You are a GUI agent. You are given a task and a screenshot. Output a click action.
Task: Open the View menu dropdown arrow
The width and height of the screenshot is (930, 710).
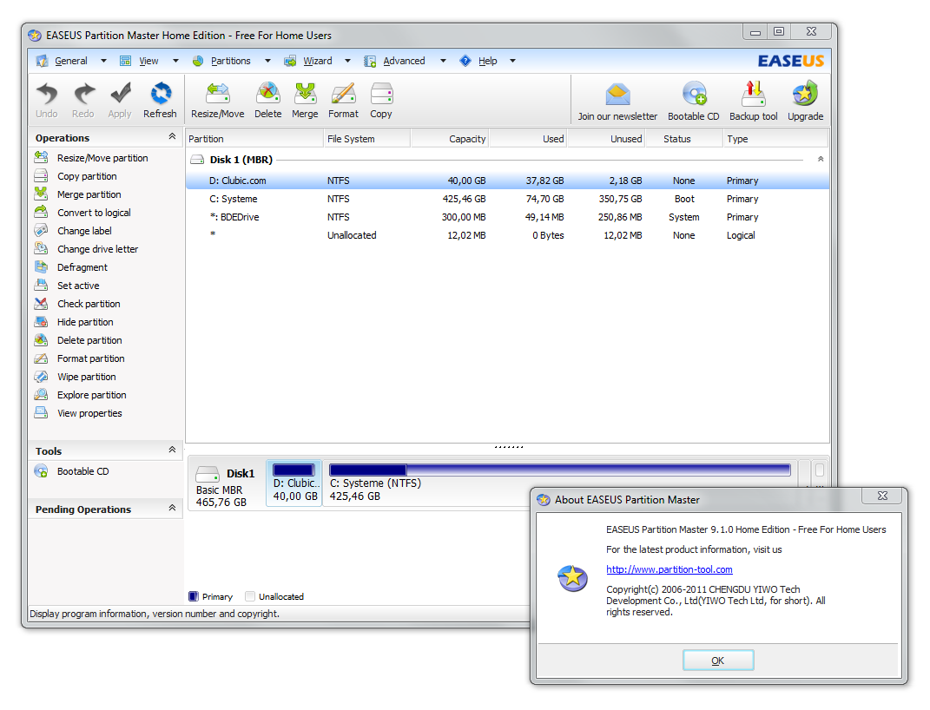175,61
